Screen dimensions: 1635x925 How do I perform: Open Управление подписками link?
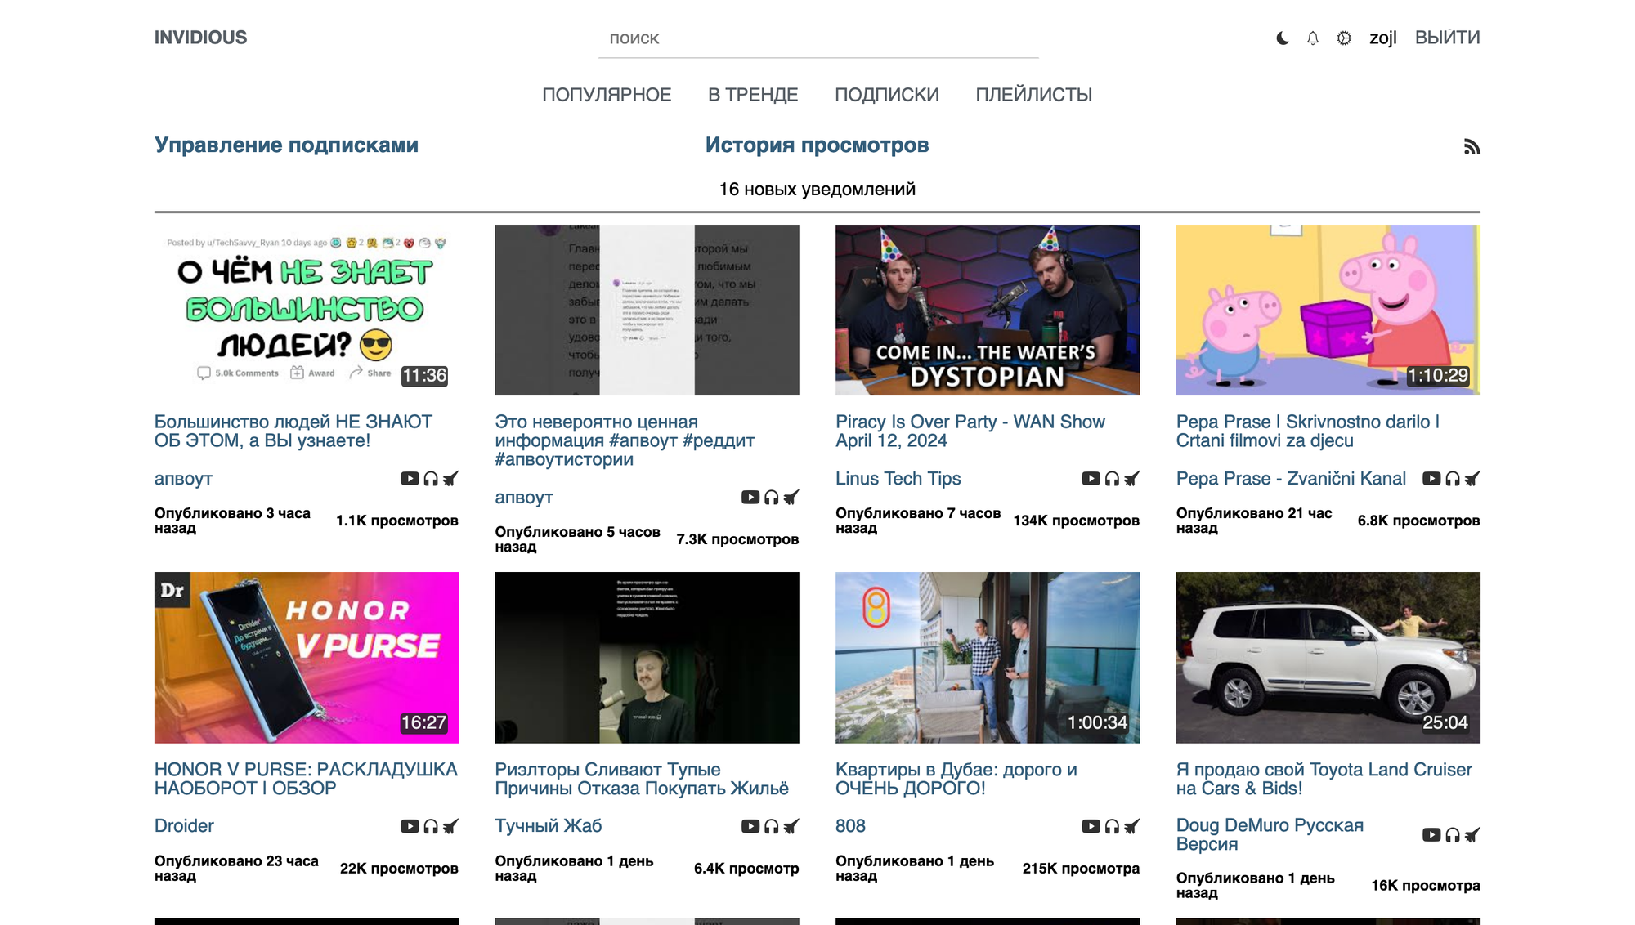[286, 145]
